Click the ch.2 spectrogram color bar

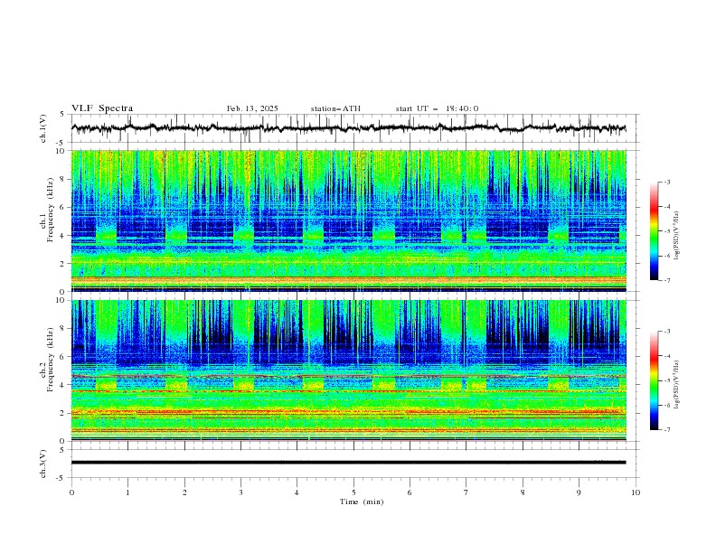click(654, 380)
